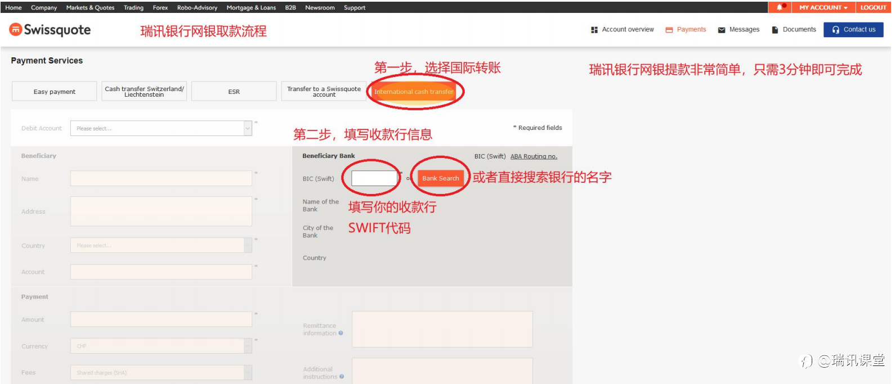Open the Home menu item
Viewport: 895px width, 384px height.
(14, 7)
